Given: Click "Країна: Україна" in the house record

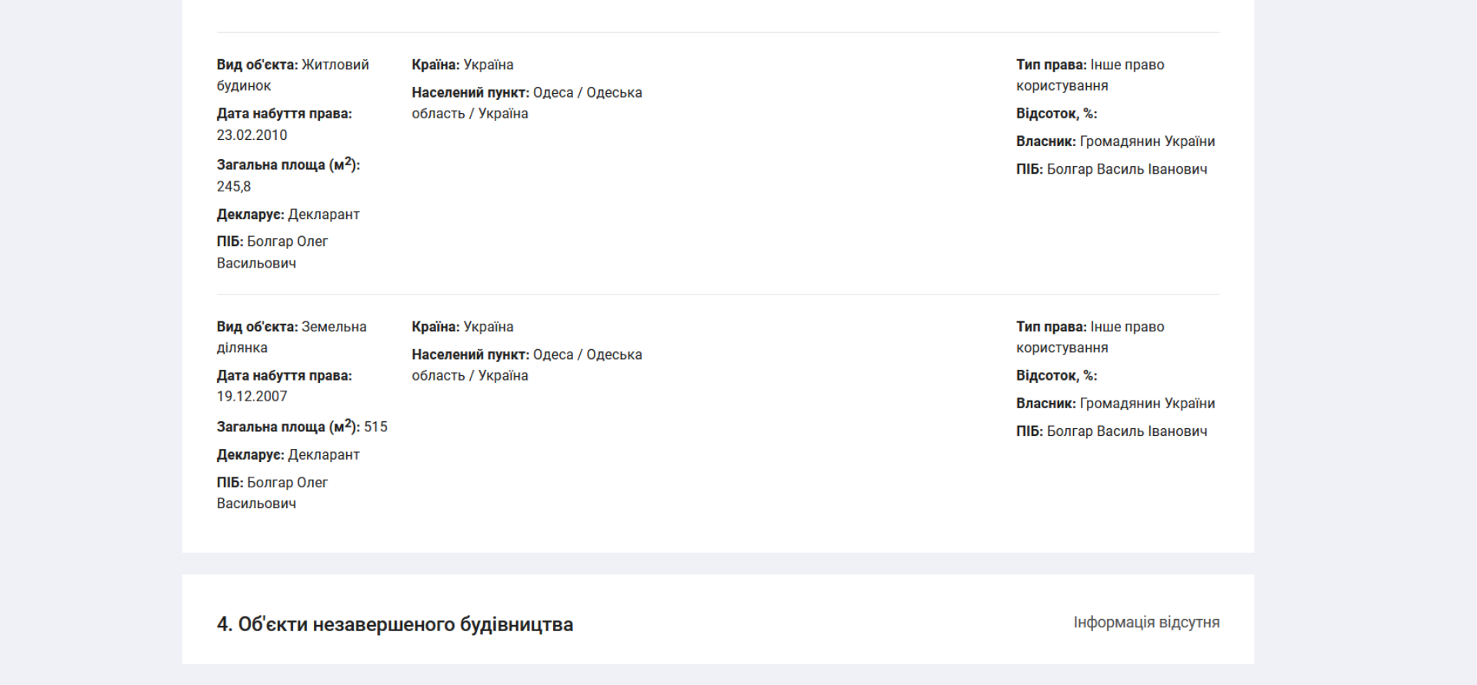Looking at the screenshot, I should [x=462, y=65].
